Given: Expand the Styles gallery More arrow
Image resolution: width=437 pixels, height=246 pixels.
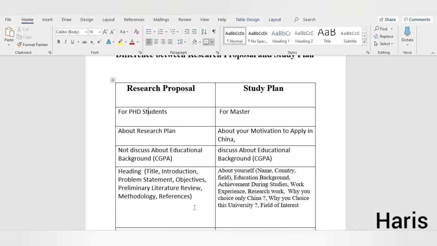Looking at the screenshot, I should (364, 42).
